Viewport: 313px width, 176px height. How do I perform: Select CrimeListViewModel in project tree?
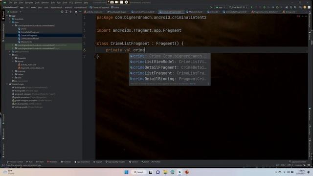pos(29,39)
